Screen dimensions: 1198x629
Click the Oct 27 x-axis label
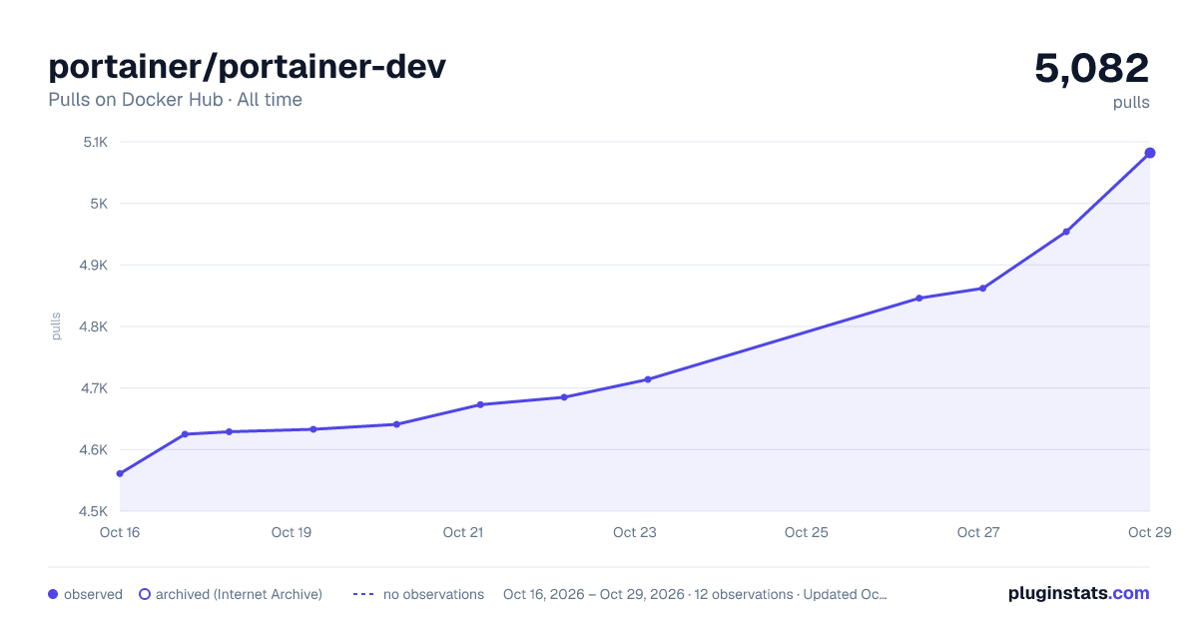(978, 532)
